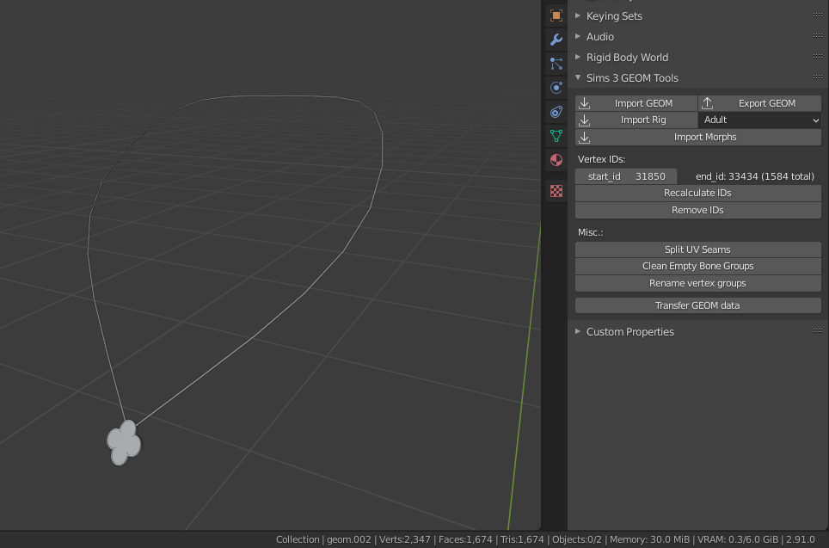Expand the Keying Sets panel
The image size is (829, 548).
point(614,16)
